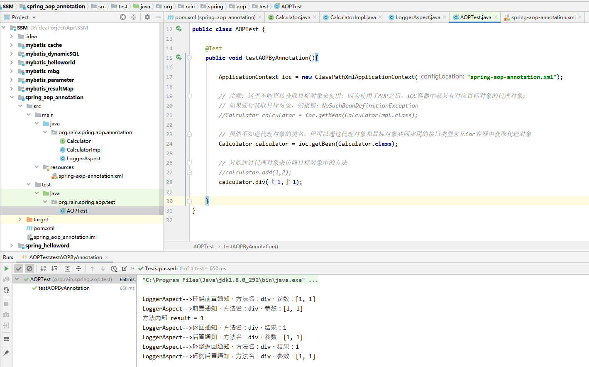Click more toolbar actions chevron in Run panel

[x=132, y=269]
